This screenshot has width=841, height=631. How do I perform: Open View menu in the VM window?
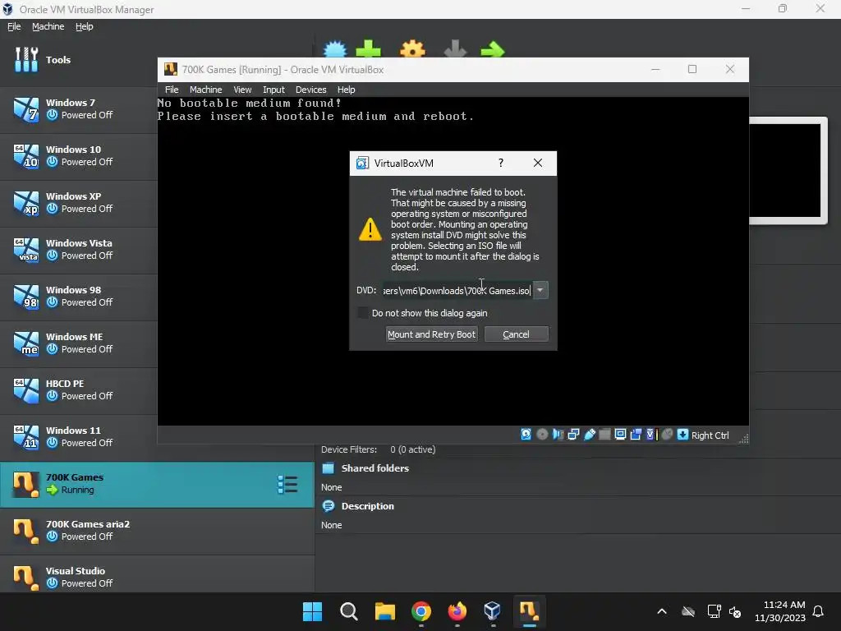click(242, 90)
